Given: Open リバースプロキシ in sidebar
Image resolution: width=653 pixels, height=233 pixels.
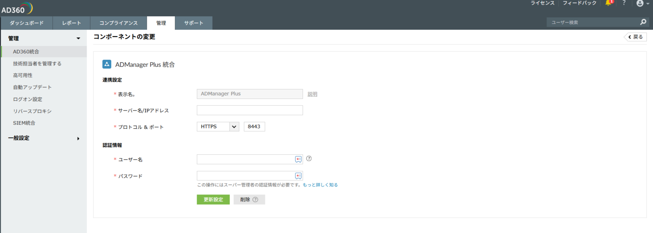Looking at the screenshot, I should [32, 111].
